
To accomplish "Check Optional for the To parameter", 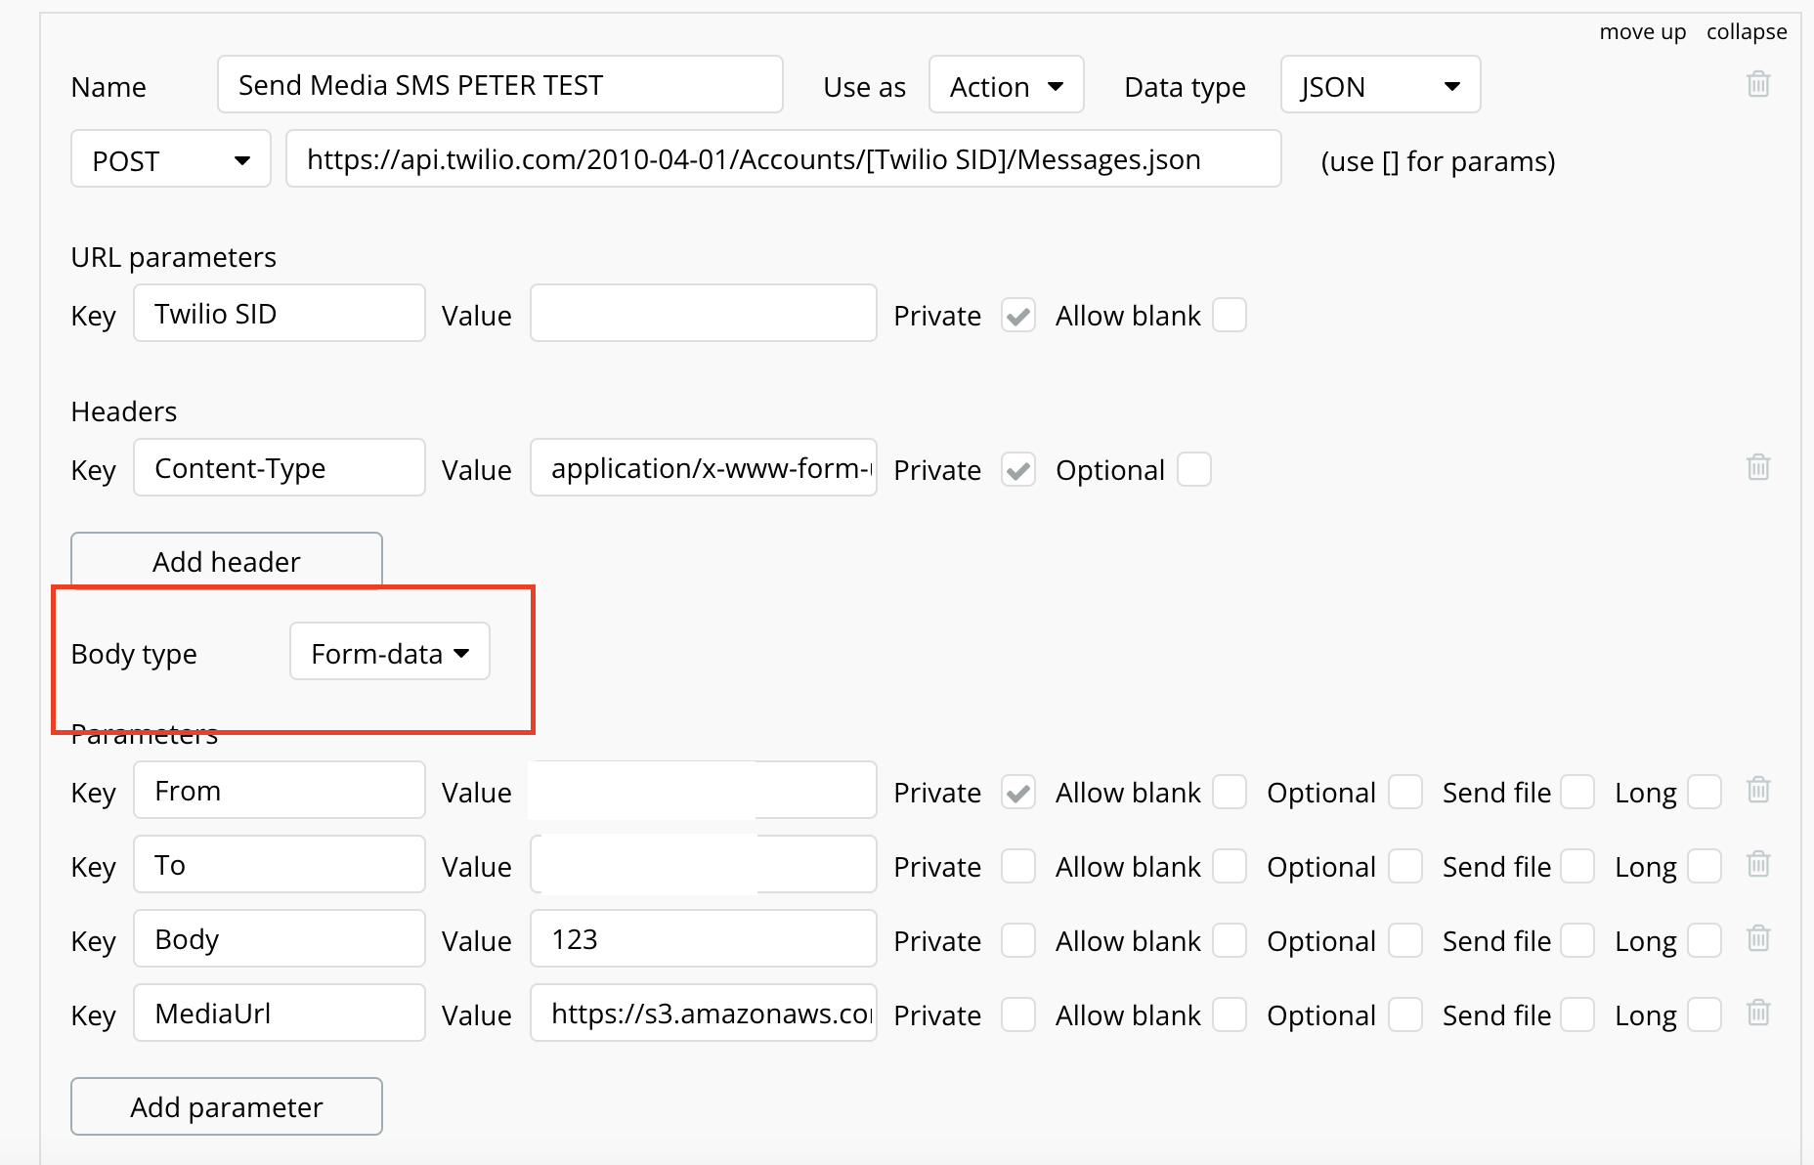I will 1405,867.
